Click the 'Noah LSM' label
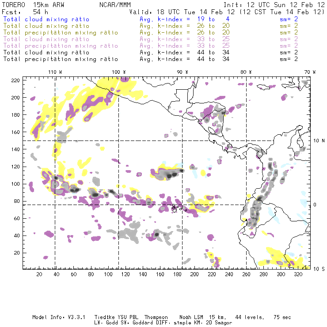 [x=191, y=317]
